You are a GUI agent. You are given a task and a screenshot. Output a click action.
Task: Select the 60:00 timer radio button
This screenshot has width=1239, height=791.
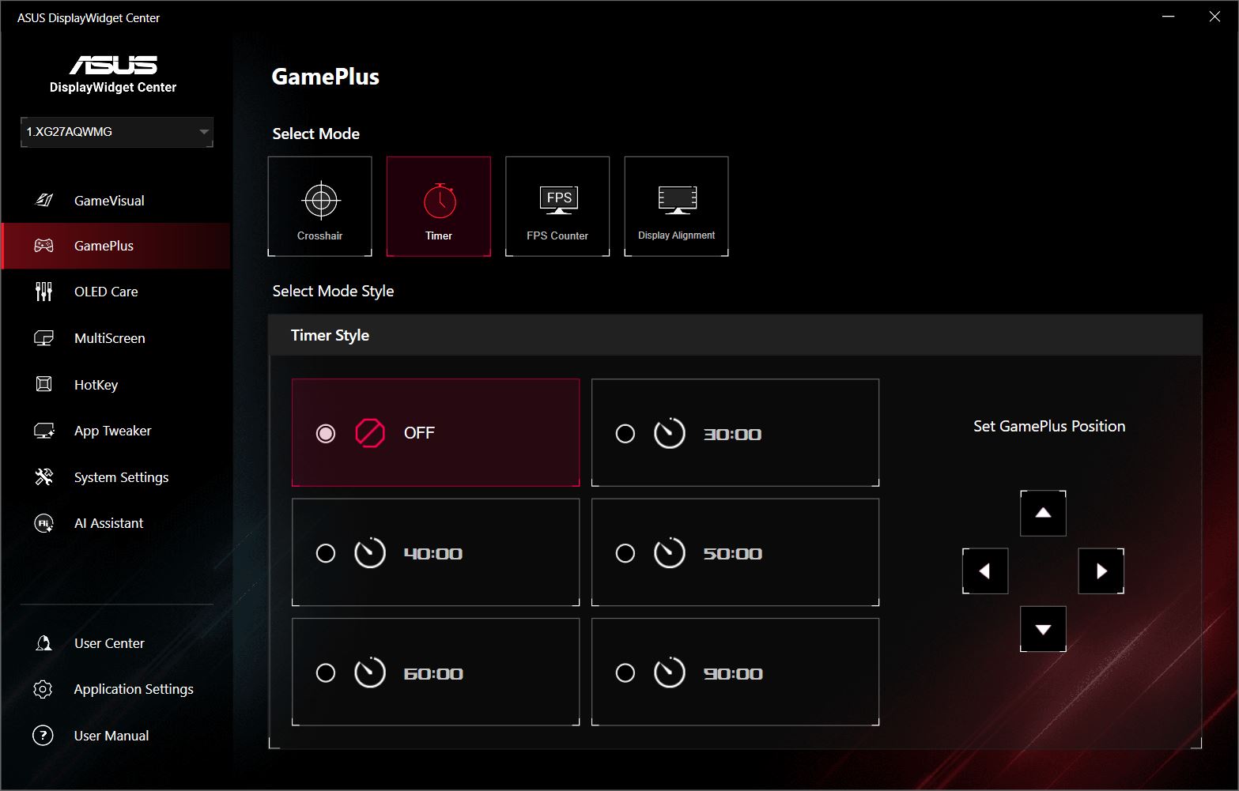(x=326, y=672)
